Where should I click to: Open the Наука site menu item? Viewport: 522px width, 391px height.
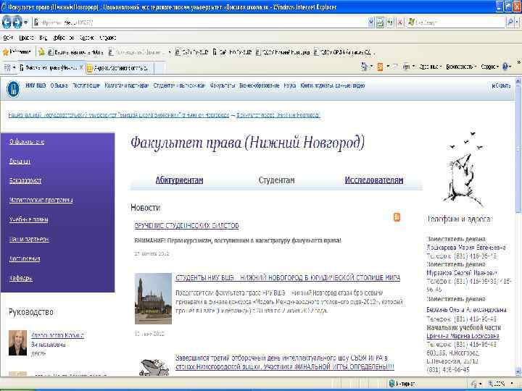290,85
